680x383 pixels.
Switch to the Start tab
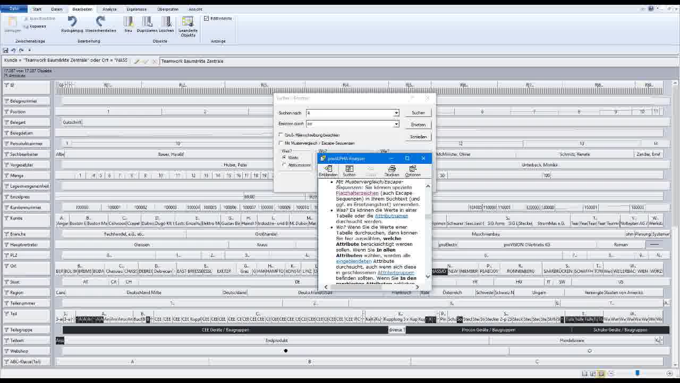point(37,9)
